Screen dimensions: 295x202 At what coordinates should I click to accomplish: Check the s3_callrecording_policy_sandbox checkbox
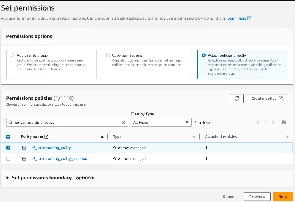pyautogui.click(x=8, y=158)
